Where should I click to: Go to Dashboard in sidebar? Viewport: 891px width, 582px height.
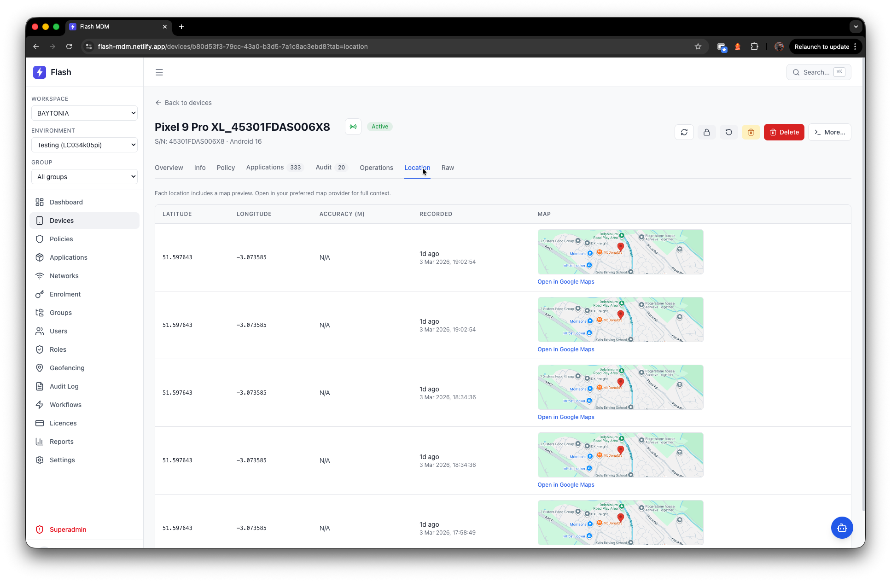click(x=66, y=202)
